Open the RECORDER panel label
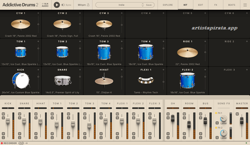 (10, 143)
